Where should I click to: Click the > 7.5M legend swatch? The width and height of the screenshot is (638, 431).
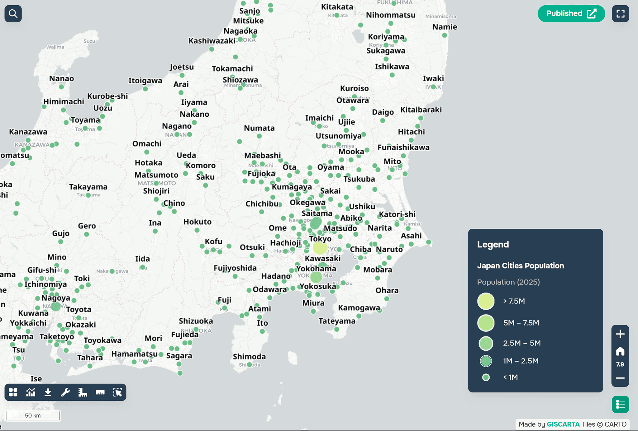click(x=486, y=301)
